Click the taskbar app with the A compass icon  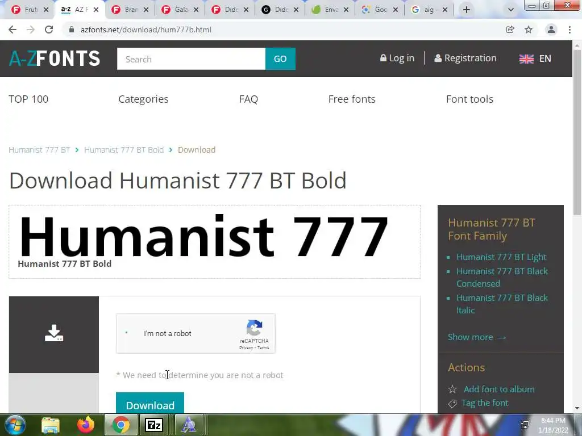point(189,425)
